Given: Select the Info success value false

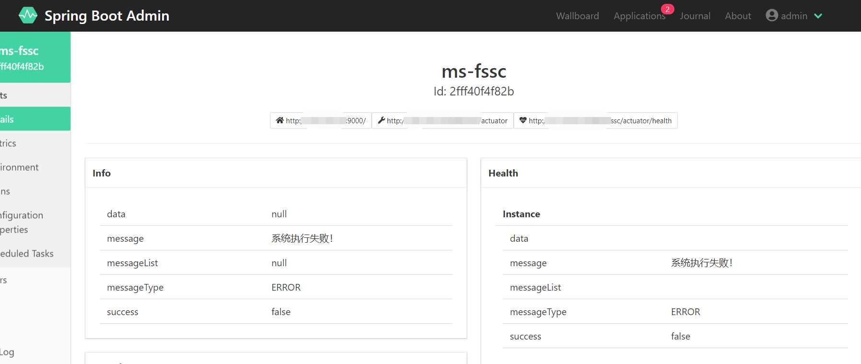Looking at the screenshot, I should (x=281, y=312).
